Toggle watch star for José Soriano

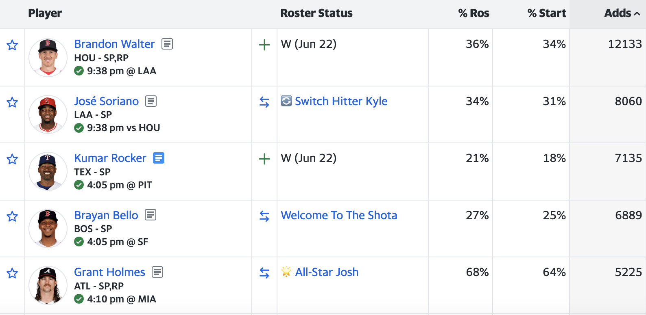pyautogui.click(x=12, y=102)
